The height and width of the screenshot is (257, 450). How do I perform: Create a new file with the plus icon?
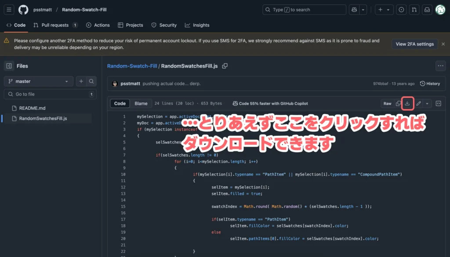pos(81,81)
